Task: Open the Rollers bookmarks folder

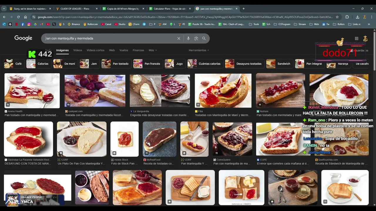Action: pyautogui.click(x=338, y=24)
